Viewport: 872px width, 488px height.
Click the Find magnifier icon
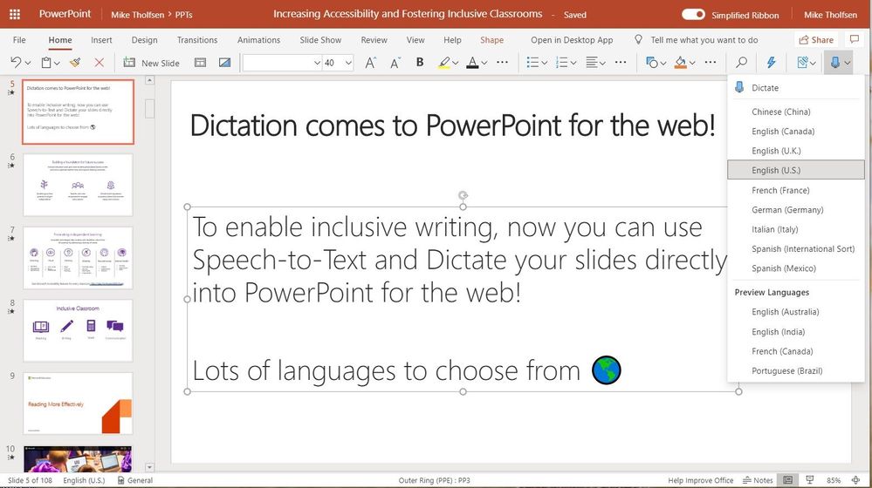741,63
